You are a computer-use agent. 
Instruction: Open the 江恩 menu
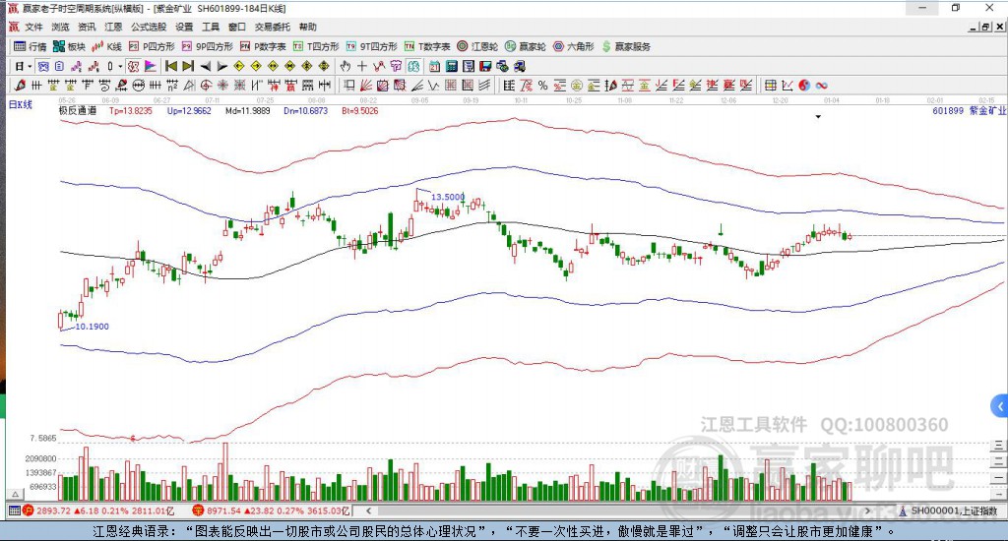pyautogui.click(x=113, y=27)
